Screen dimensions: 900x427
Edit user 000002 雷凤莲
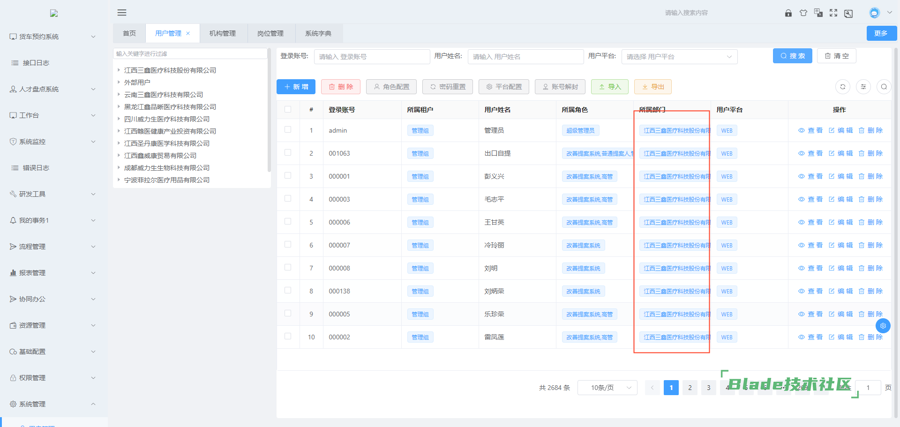[840, 337]
